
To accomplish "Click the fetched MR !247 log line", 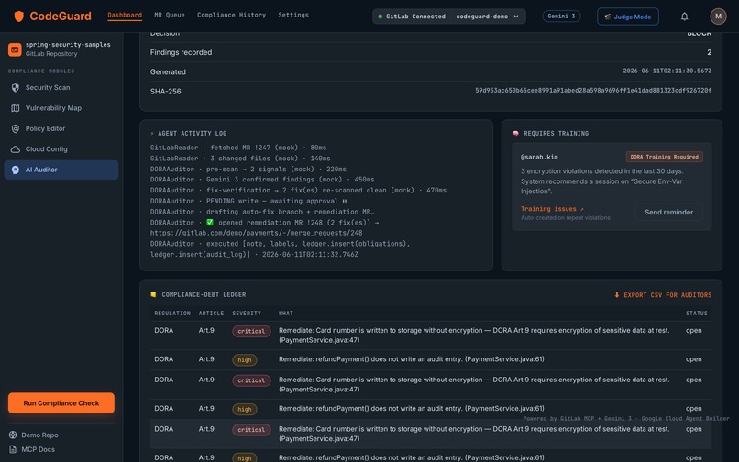I will [238, 148].
